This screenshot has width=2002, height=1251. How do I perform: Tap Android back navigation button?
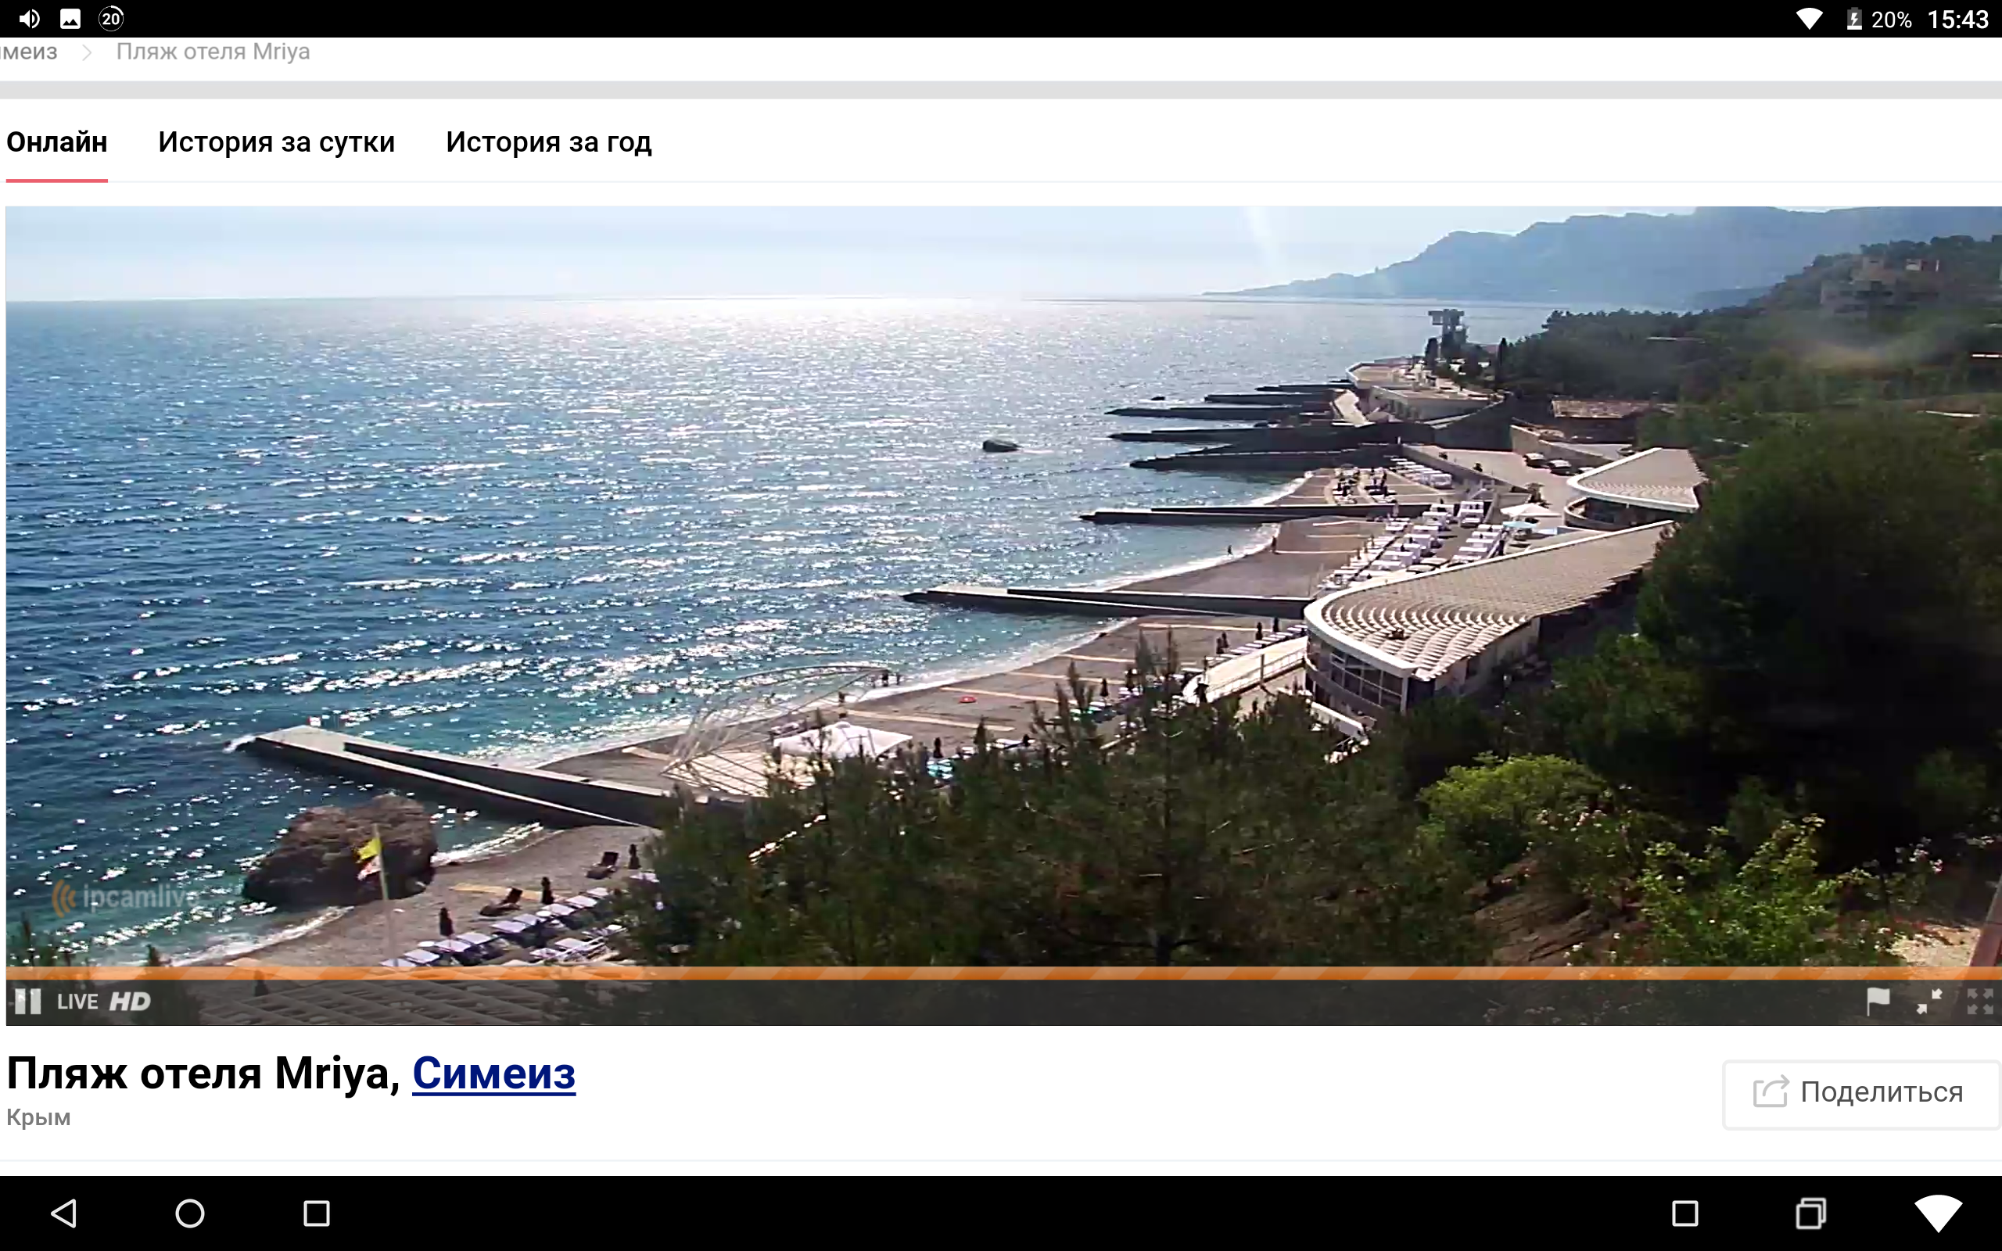click(x=65, y=1213)
